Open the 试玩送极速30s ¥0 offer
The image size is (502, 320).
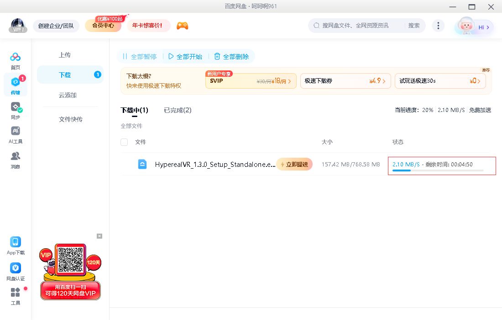(440, 81)
